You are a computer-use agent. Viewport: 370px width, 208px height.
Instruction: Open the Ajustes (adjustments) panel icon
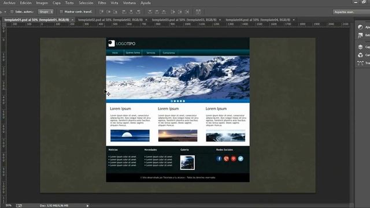(360, 27)
